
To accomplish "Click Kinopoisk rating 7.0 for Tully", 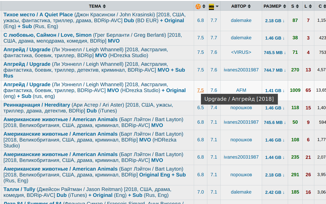I will pos(200,192).
